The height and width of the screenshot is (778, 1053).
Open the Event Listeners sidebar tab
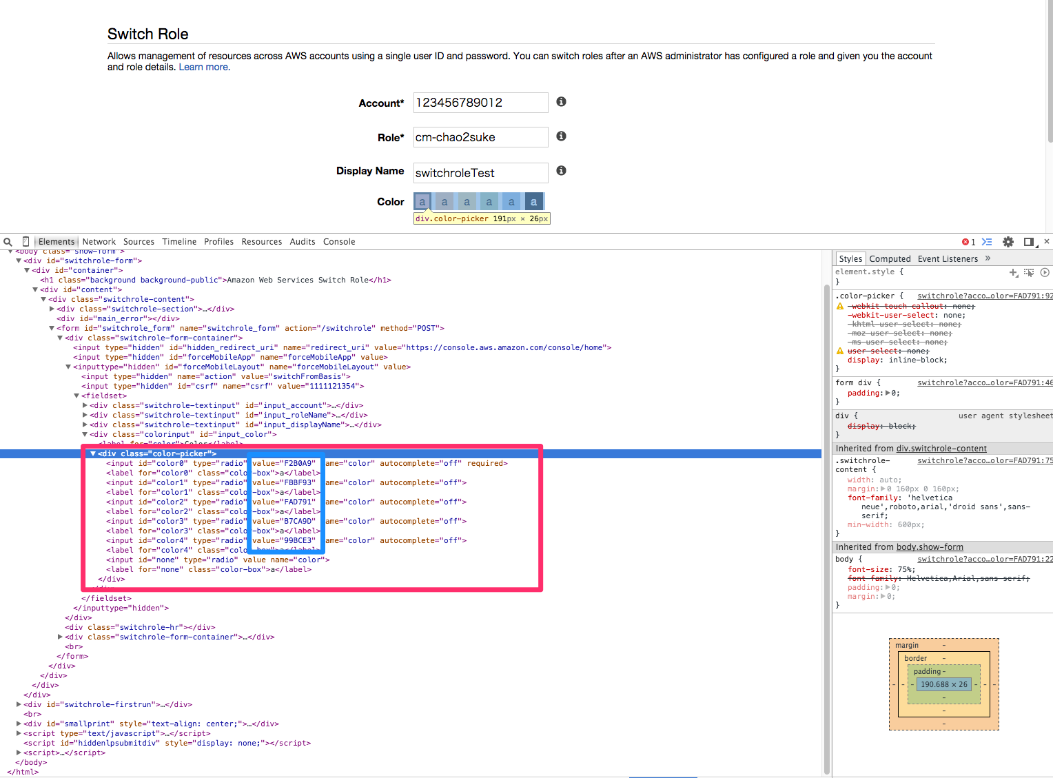(x=948, y=259)
